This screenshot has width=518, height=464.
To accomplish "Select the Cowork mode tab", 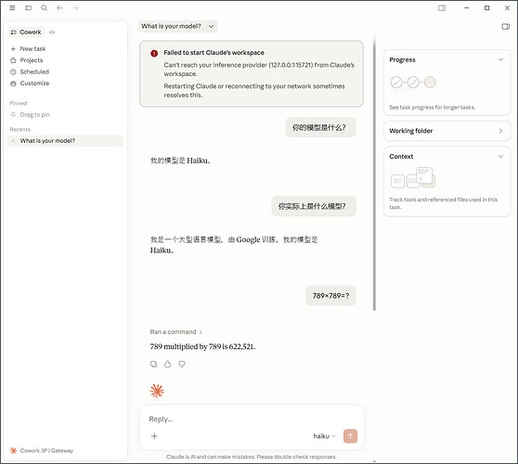I will (x=26, y=32).
